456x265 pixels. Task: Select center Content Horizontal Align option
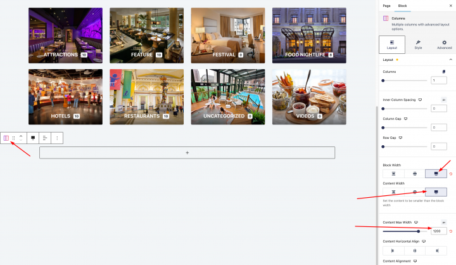415,250
